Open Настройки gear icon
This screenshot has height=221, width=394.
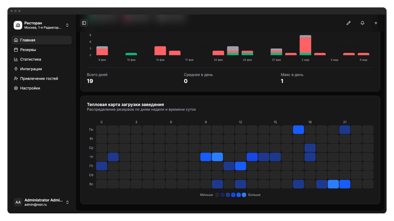tap(16, 88)
